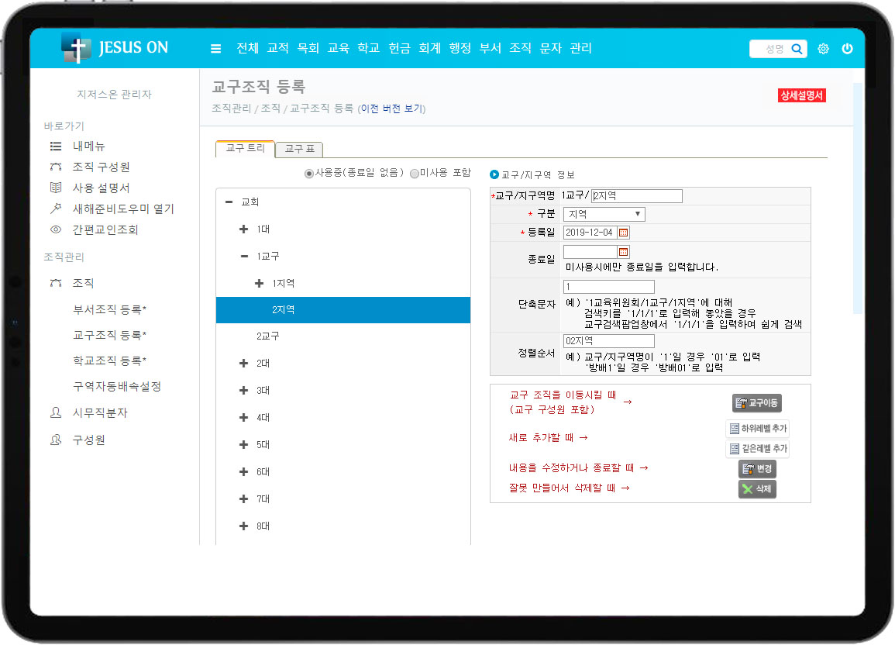The image size is (895, 645).
Task: Open the 헌금 top menu
Action: 399,48
